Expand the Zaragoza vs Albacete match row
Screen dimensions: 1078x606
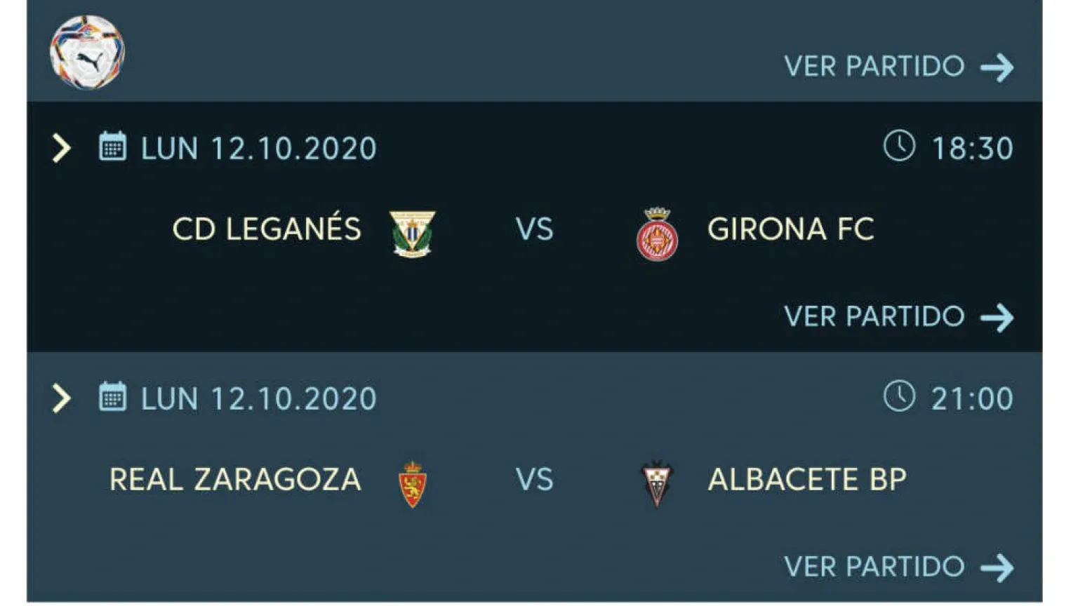tap(62, 398)
